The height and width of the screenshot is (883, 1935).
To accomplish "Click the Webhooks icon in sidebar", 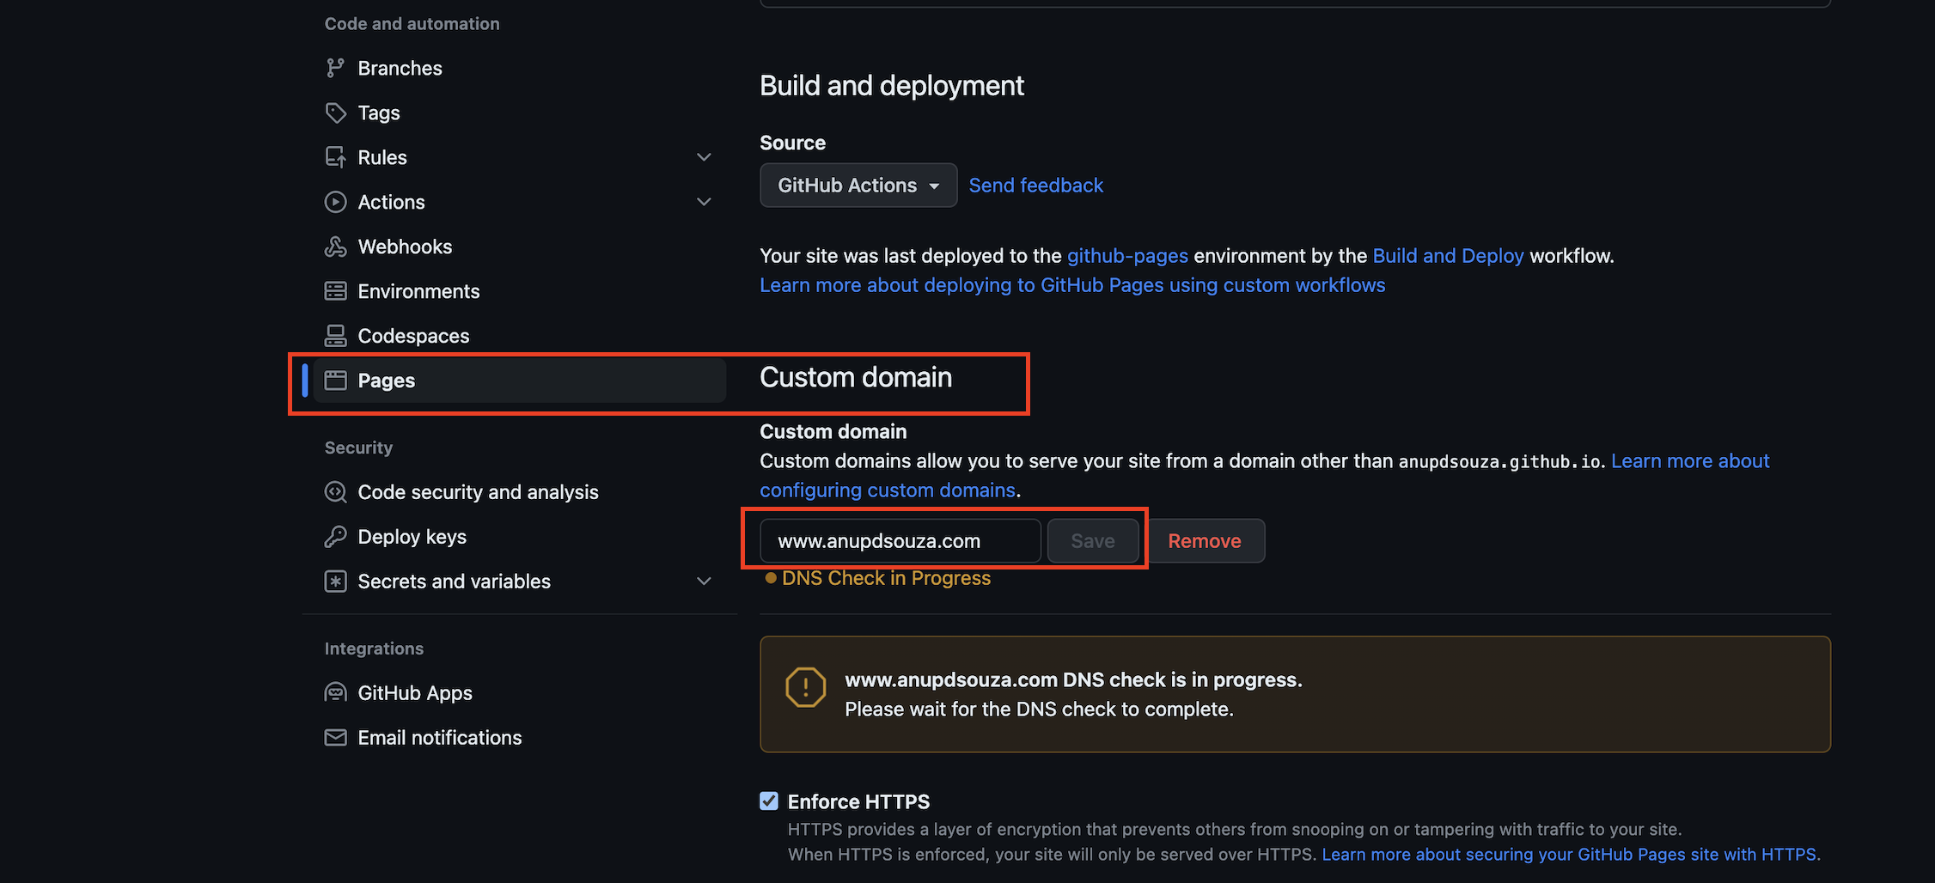I will pos(335,247).
